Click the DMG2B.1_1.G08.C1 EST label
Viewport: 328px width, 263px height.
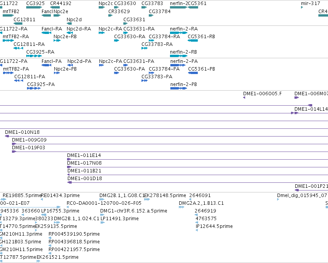pos(122,196)
